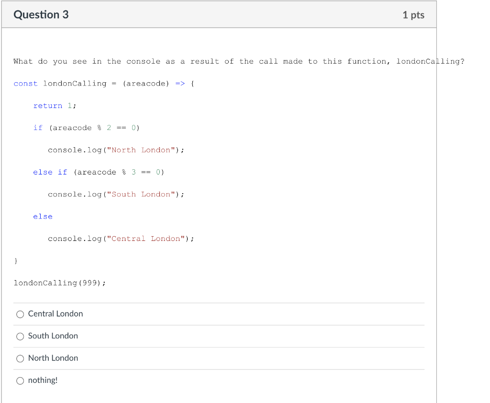Screen dimensions: 490x403
Task: Click the Question 3 header
Action: point(41,14)
